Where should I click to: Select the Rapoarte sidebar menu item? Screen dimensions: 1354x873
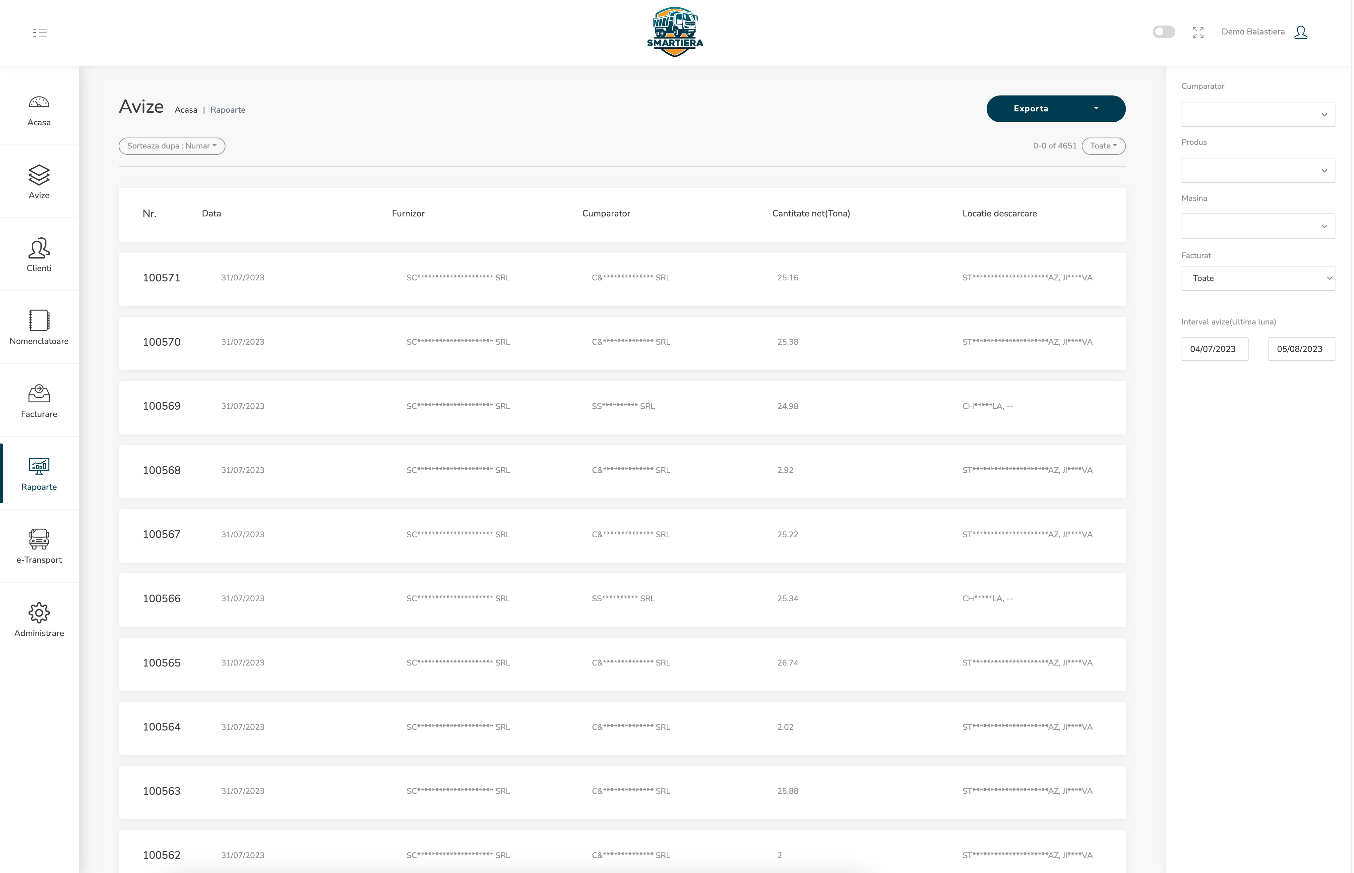click(x=38, y=473)
